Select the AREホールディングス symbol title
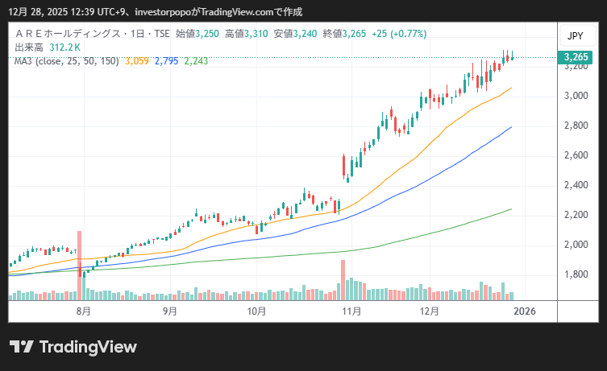The image size is (607, 371). [74, 34]
